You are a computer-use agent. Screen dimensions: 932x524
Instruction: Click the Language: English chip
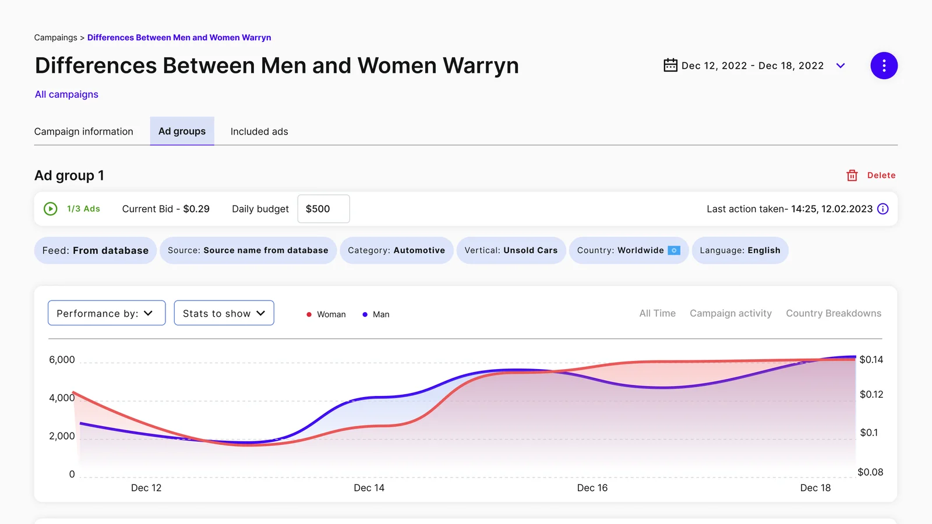click(740, 250)
